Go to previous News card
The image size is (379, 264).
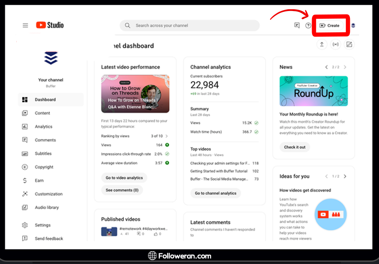[x=327, y=67]
